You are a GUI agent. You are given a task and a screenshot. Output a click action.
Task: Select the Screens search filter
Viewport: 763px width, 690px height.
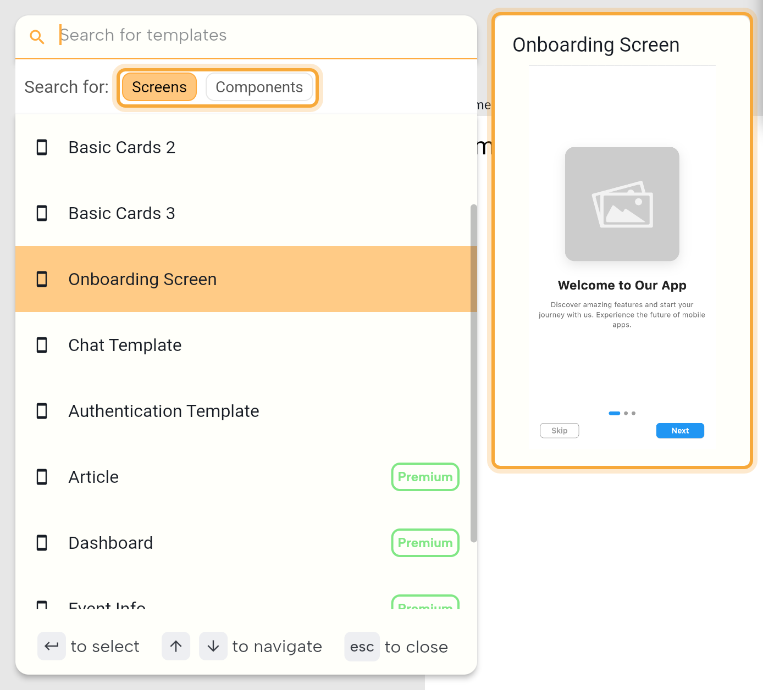point(159,87)
